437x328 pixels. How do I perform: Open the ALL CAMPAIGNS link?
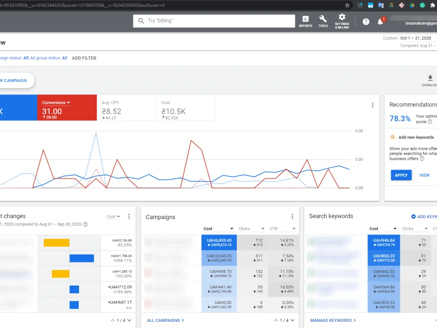(166, 321)
